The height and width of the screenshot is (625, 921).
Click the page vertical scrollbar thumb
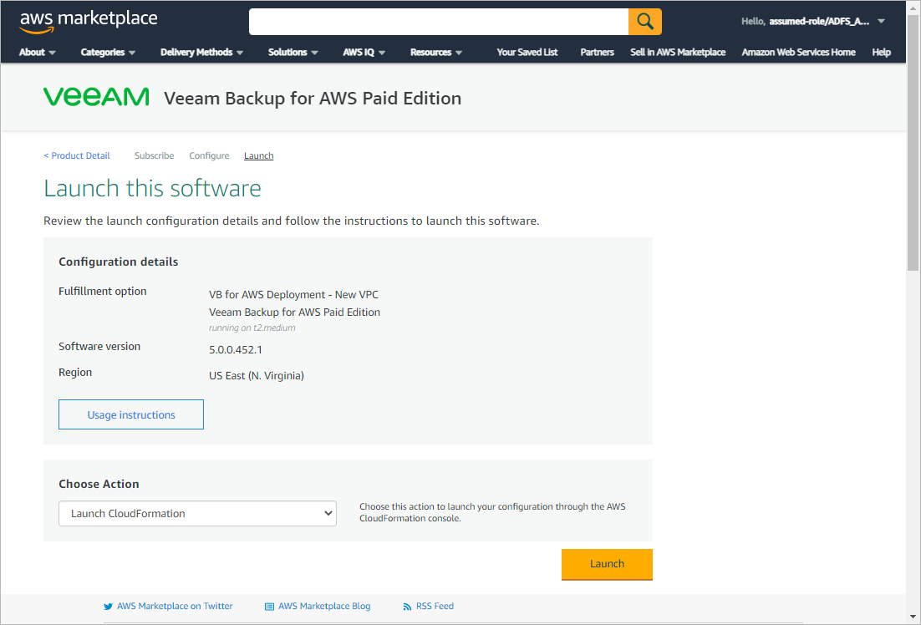[x=913, y=143]
